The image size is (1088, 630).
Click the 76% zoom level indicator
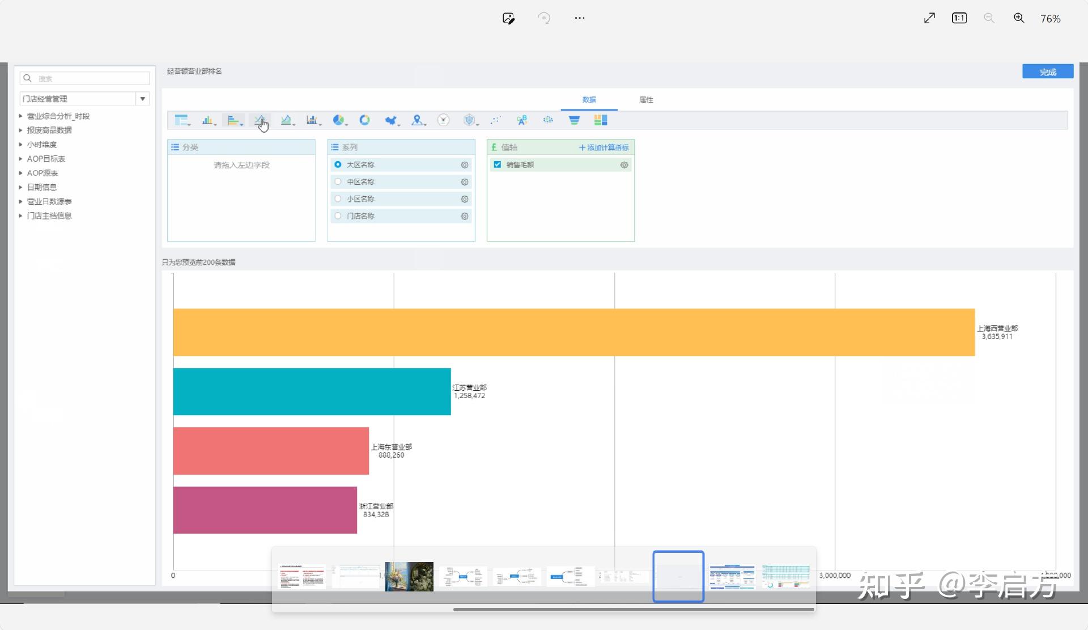[1050, 19]
